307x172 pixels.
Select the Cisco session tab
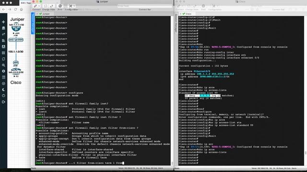pyautogui.click(x=187, y=14)
